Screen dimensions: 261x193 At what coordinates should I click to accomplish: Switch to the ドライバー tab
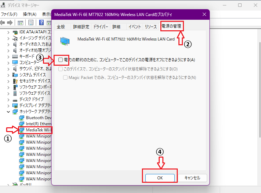tap(101, 27)
